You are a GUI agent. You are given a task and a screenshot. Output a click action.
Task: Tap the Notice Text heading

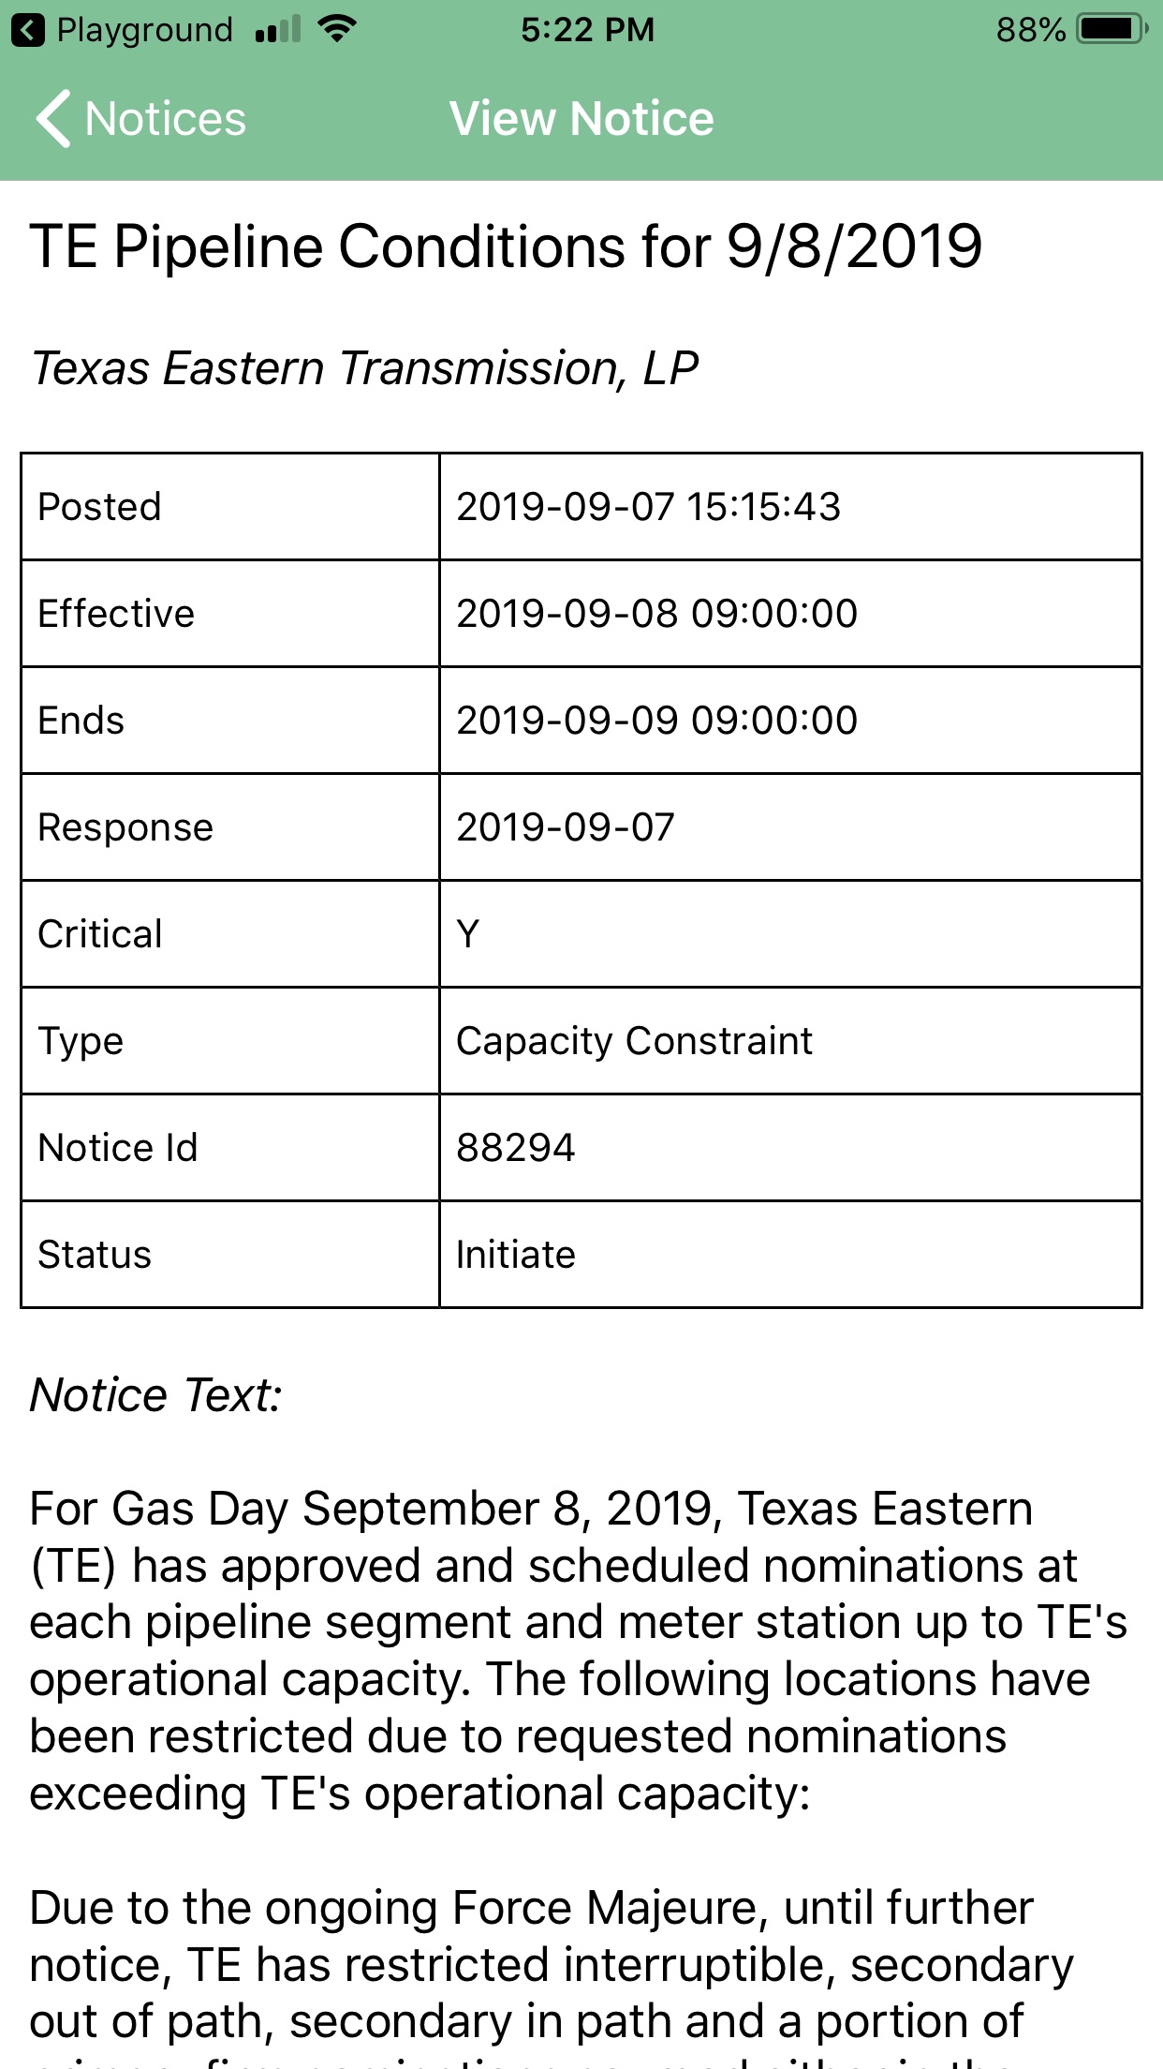156,1395
